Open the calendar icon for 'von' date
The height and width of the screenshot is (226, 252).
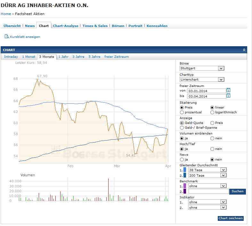[x=228, y=91]
